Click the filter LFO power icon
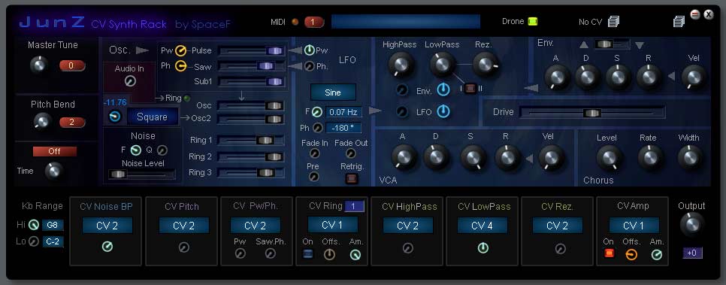This screenshot has width=726, height=285. pos(443,111)
